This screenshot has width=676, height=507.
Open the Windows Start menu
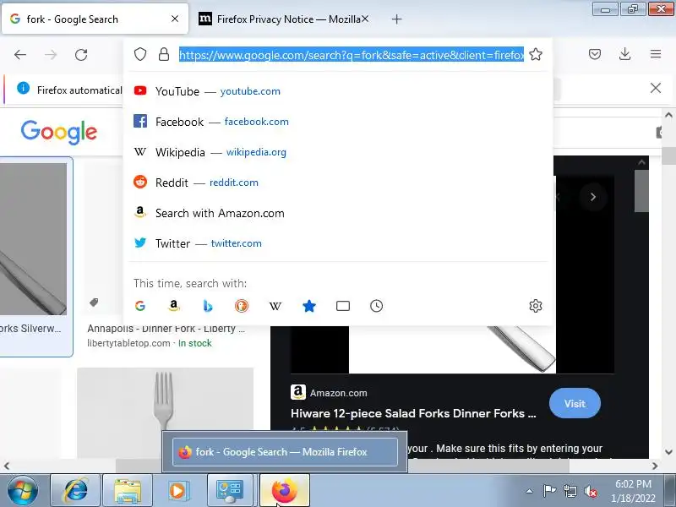23,490
